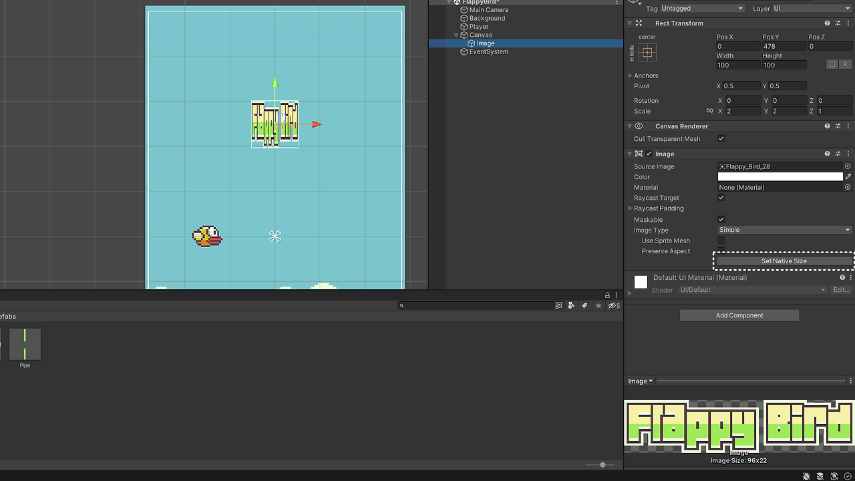Image resolution: width=855 pixels, height=481 pixels.
Task: Click Project panel lock icon
Action: point(607,295)
